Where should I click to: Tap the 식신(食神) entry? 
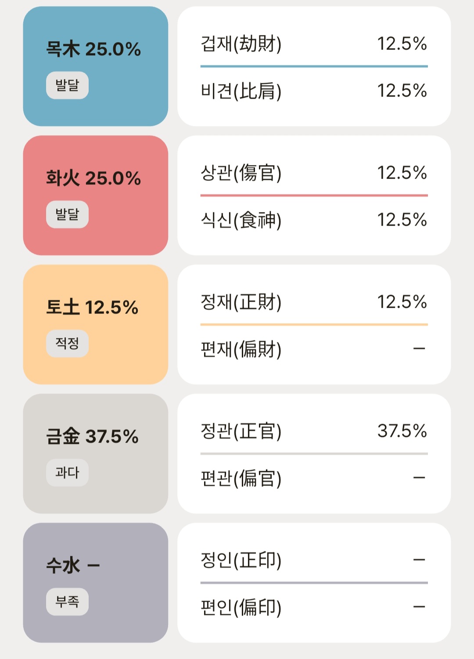pos(313,220)
